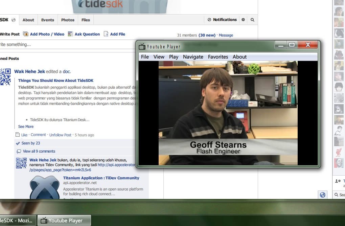
Task: Close the Youtube Player window
Action: tap(308, 45)
